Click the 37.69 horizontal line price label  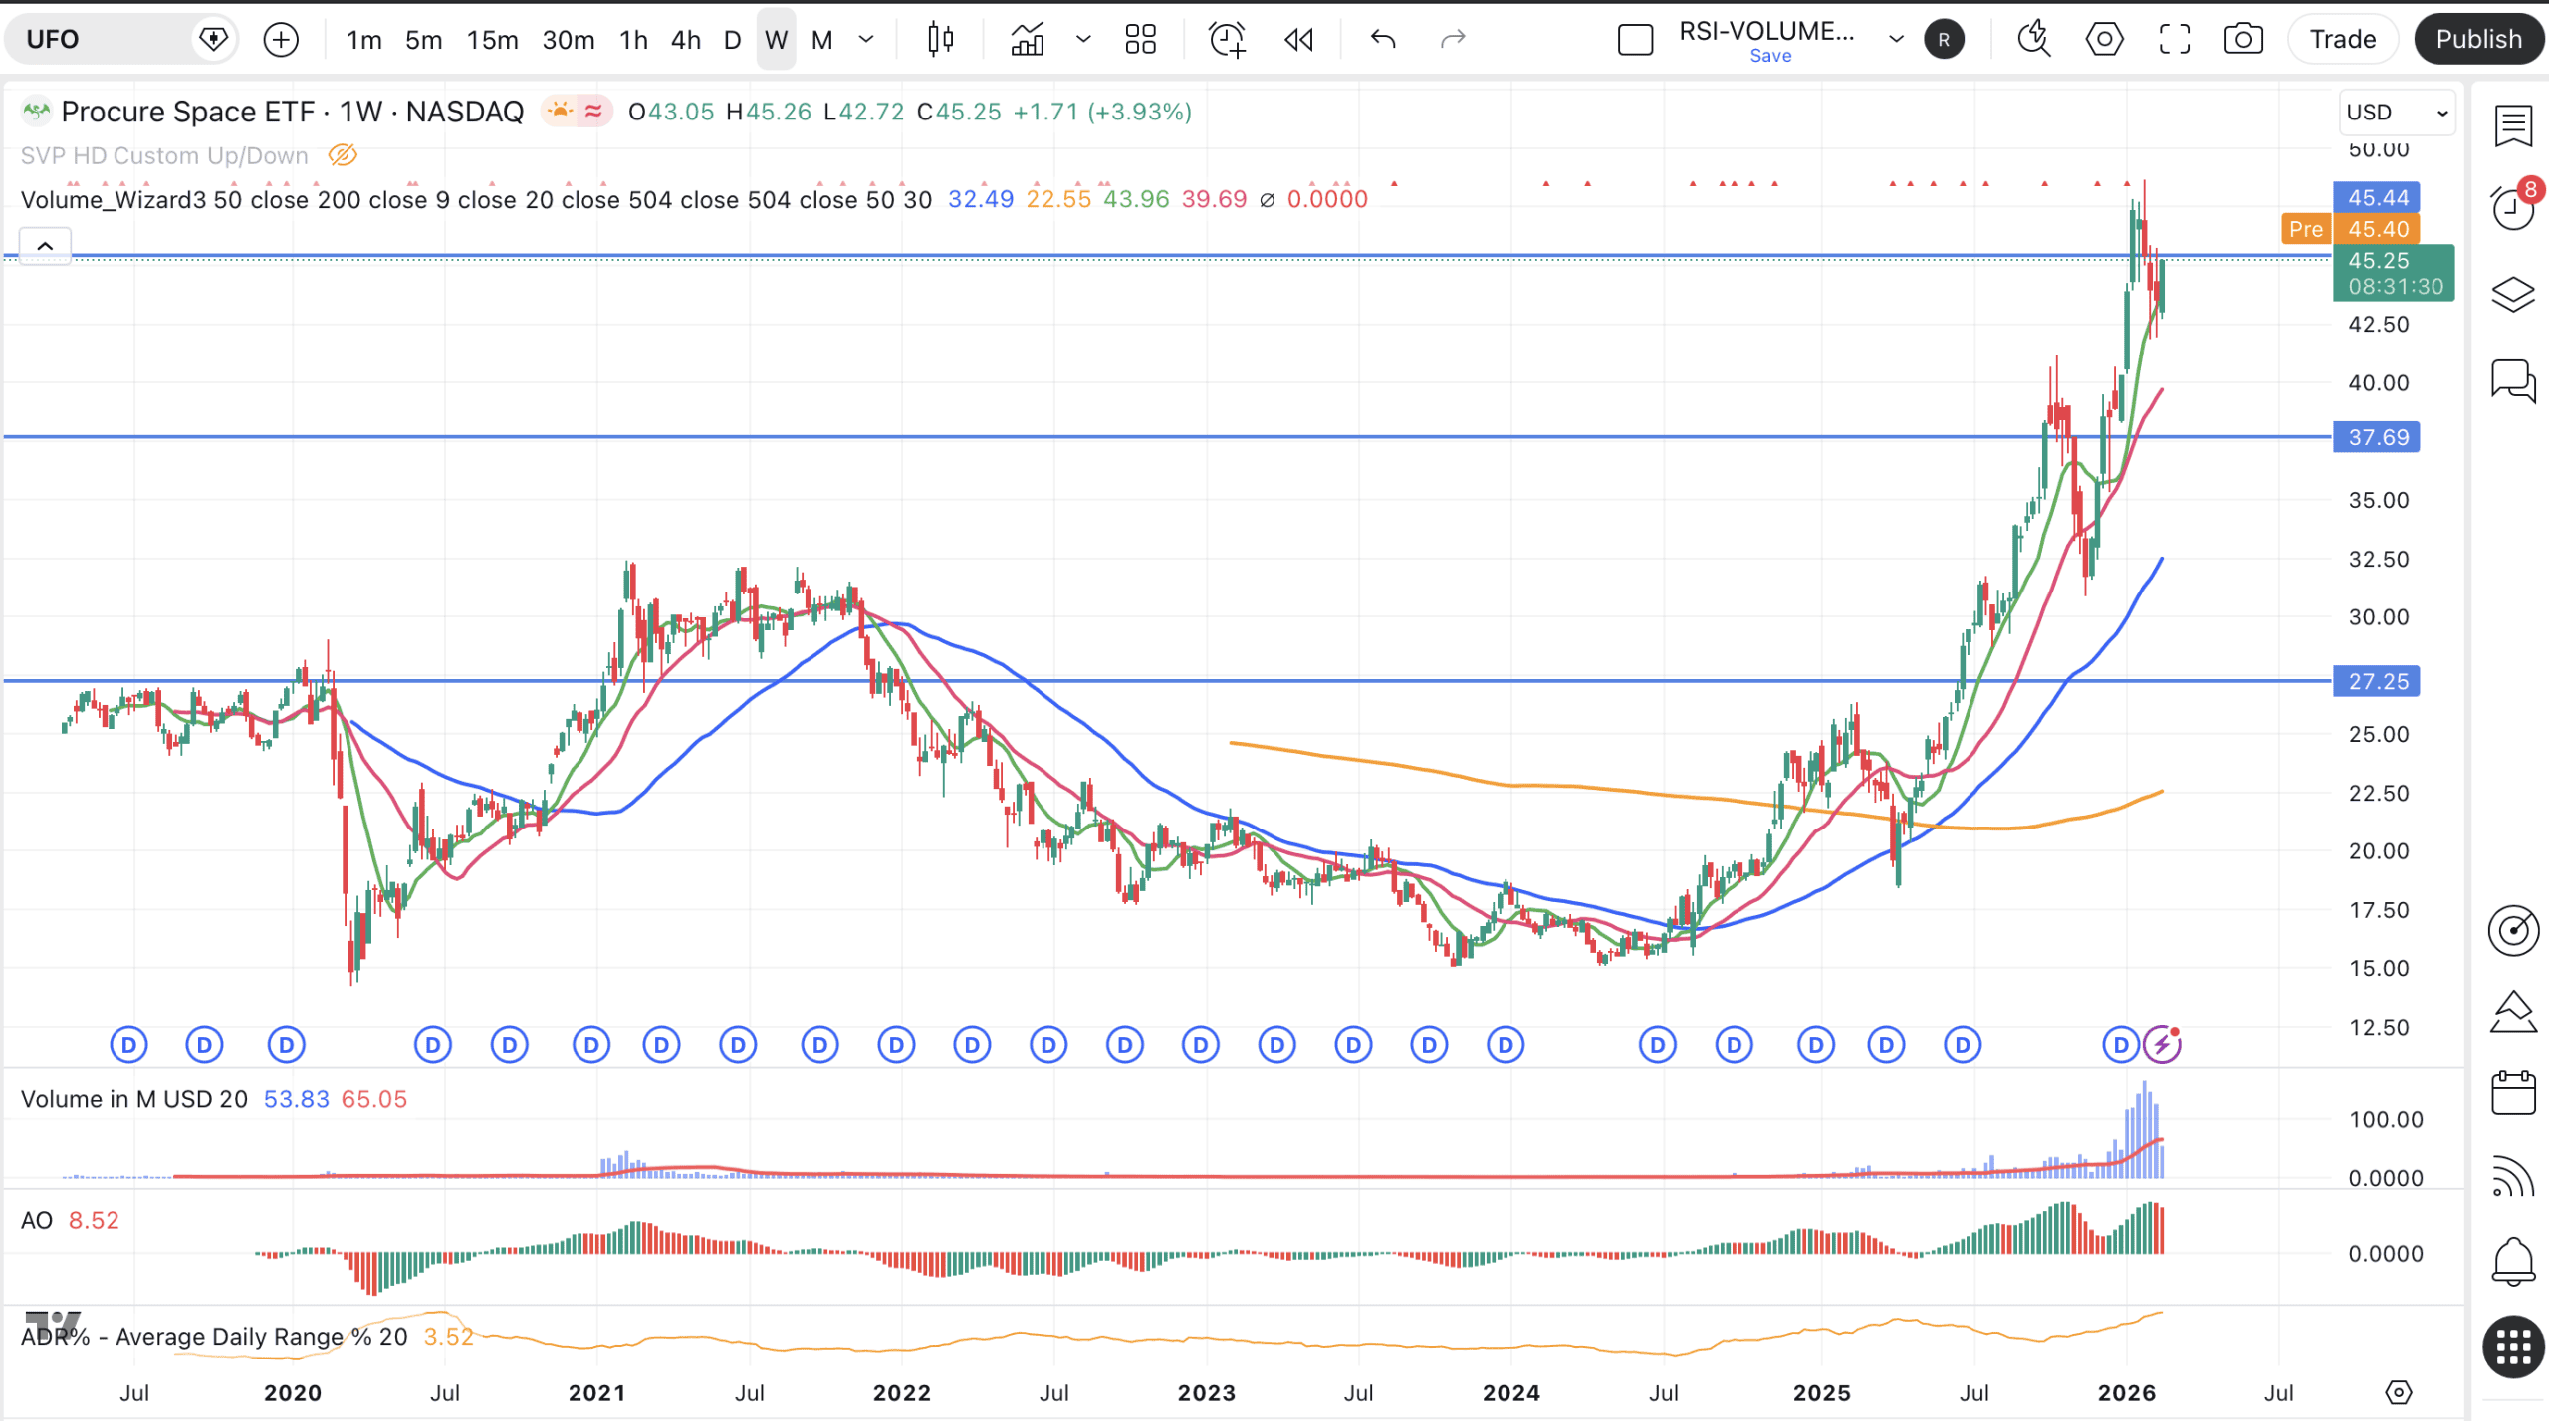[x=2377, y=437]
